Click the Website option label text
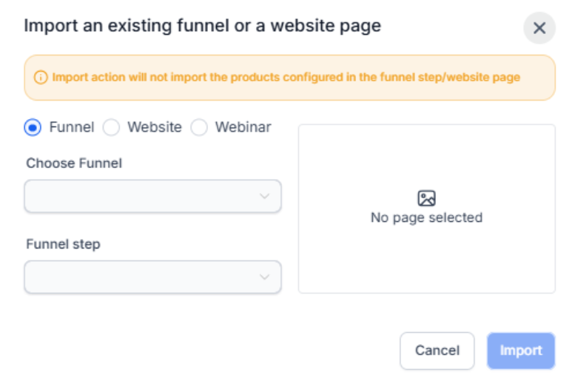 click(154, 127)
